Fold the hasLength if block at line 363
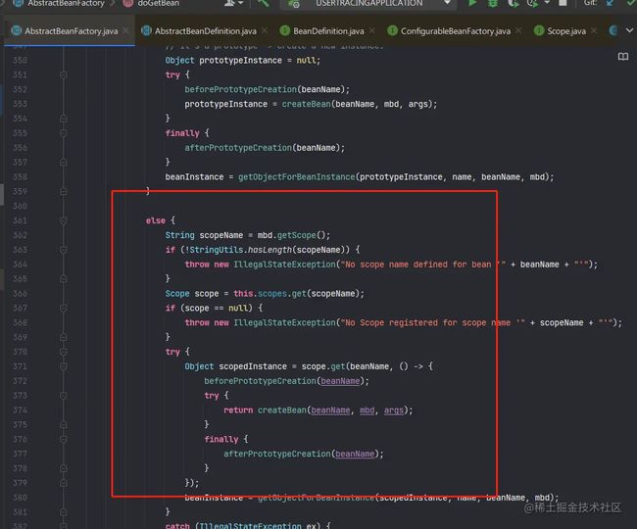This screenshot has height=529, width=637. (x=64, y=250)
